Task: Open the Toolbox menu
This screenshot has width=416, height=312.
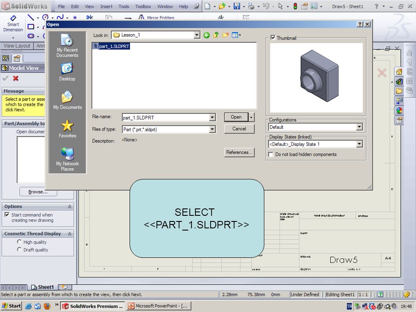Action: [x=143, y=6]
